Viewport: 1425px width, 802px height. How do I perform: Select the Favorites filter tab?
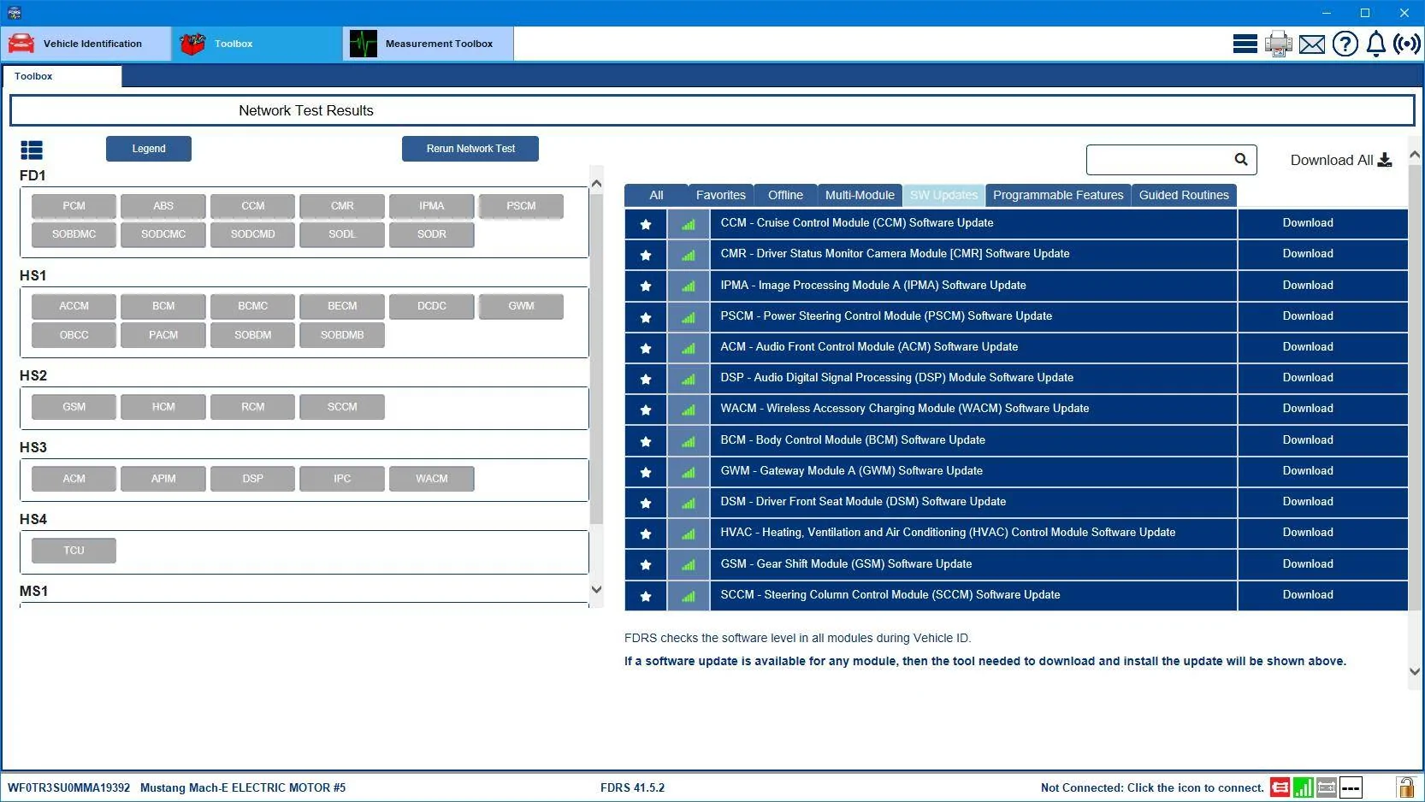click(x=720, y=195)
